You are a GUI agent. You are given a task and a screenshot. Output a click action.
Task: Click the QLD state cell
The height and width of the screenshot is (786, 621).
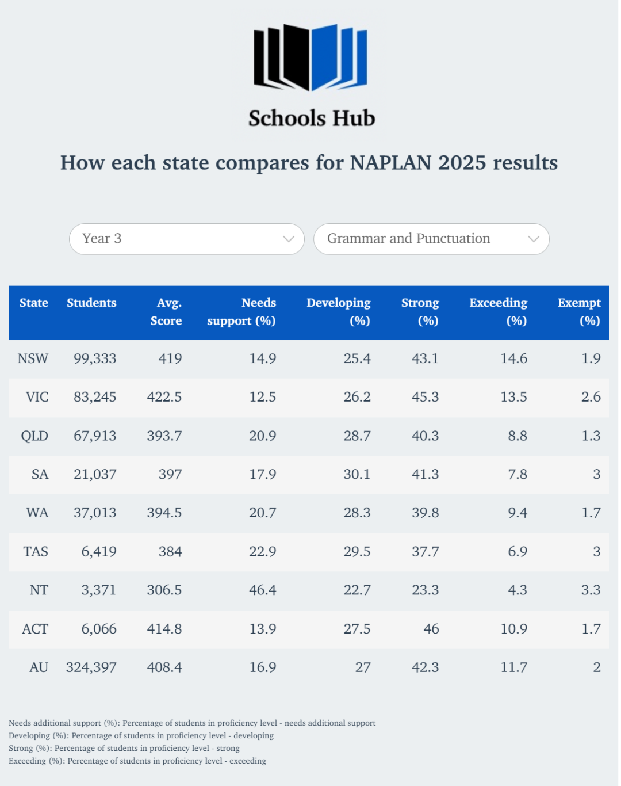point(34,436)
